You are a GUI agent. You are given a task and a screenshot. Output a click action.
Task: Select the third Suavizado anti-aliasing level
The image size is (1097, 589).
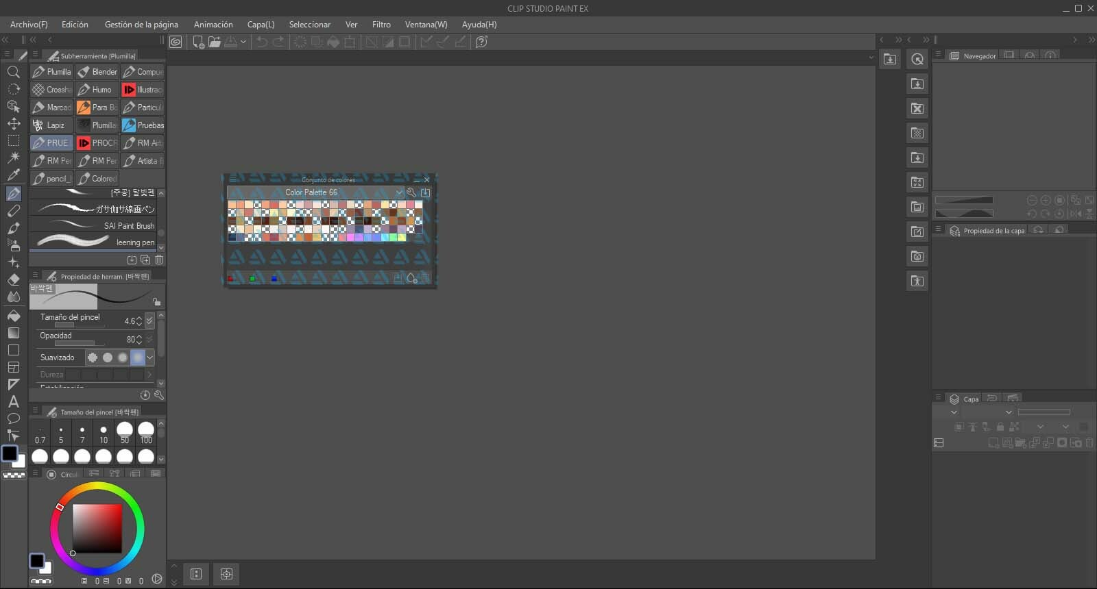(123, 358)
